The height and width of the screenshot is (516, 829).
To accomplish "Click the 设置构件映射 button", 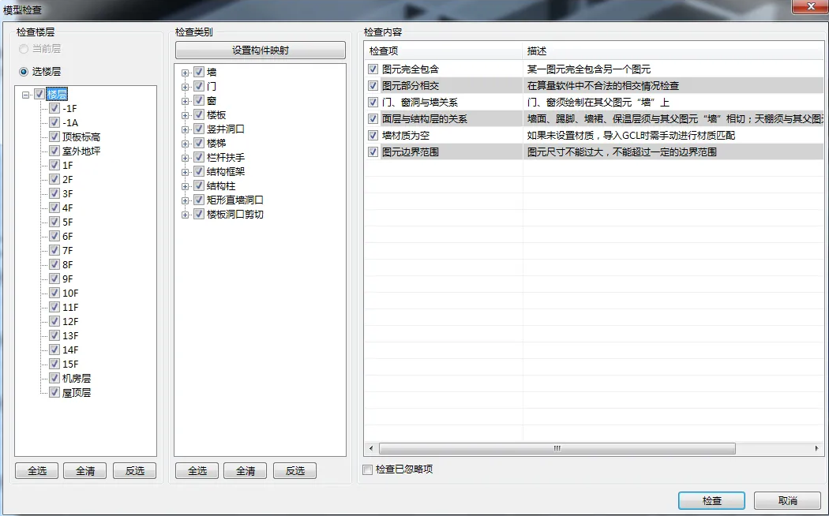I will pyautogui.click(x=260, y=50).
